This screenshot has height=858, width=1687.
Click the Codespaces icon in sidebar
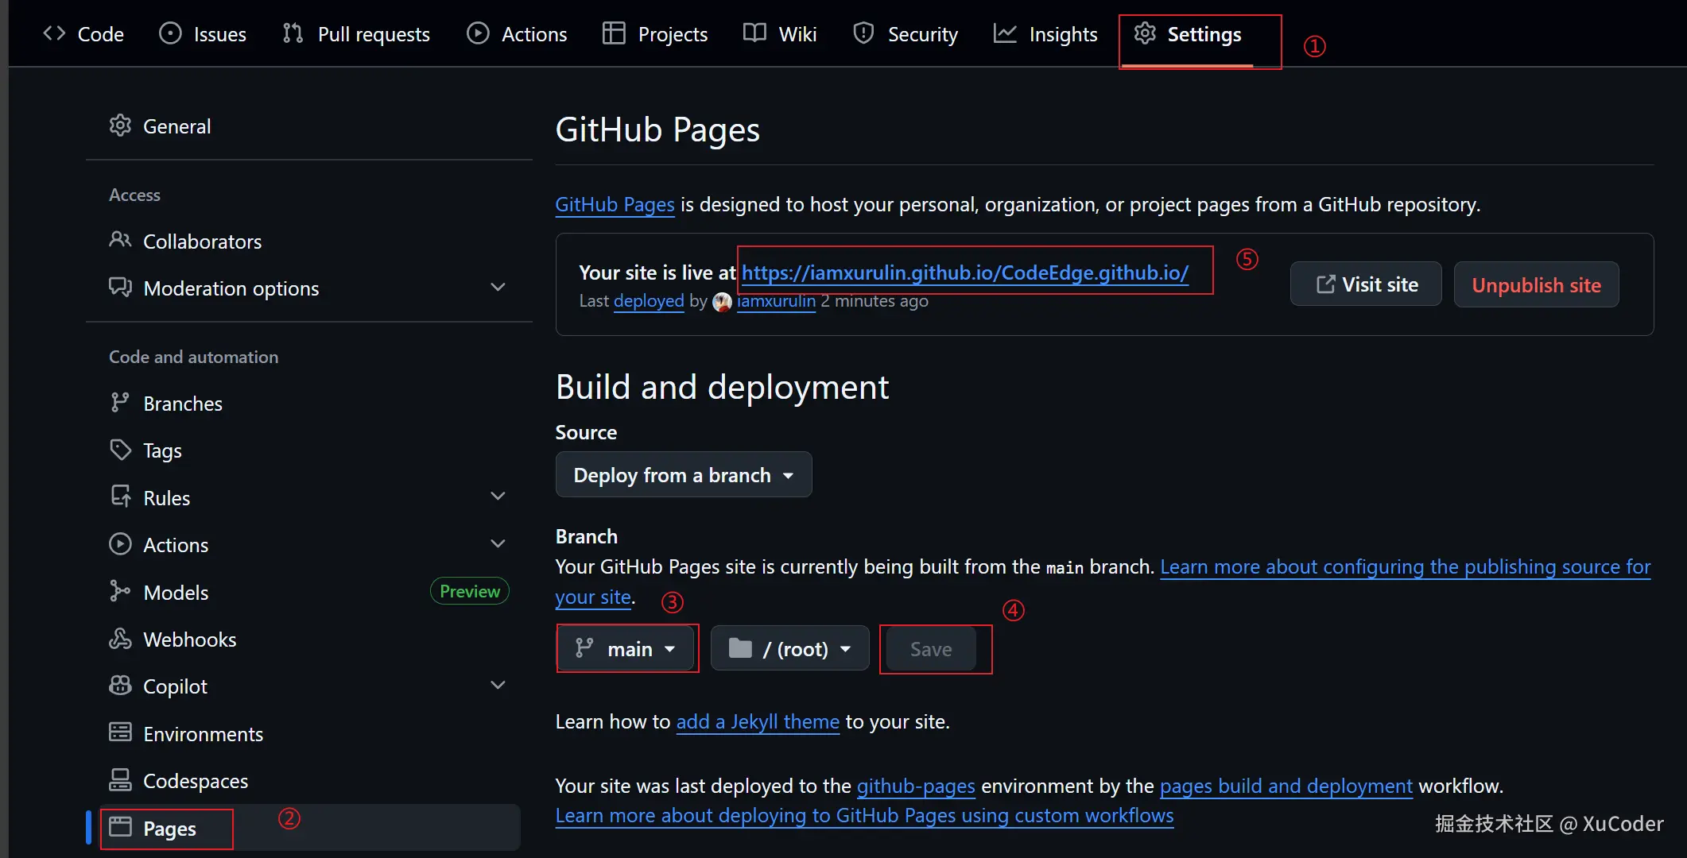(x=120, y=780)
